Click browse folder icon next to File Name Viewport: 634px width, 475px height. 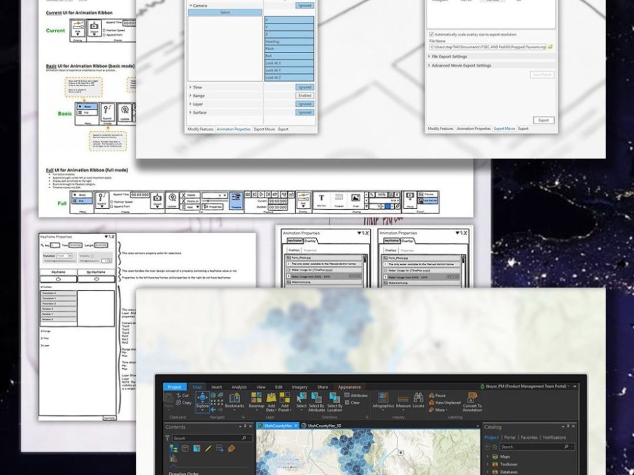[550, 47]
